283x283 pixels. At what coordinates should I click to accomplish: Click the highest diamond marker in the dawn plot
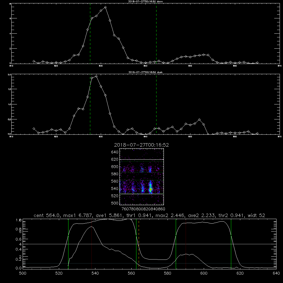point(105,7)
